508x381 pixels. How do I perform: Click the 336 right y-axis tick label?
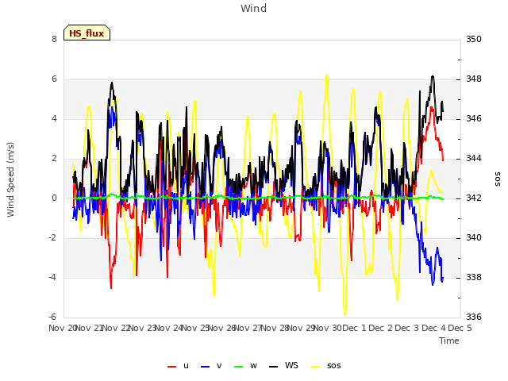pyautogui.click(x=474, y=317)
